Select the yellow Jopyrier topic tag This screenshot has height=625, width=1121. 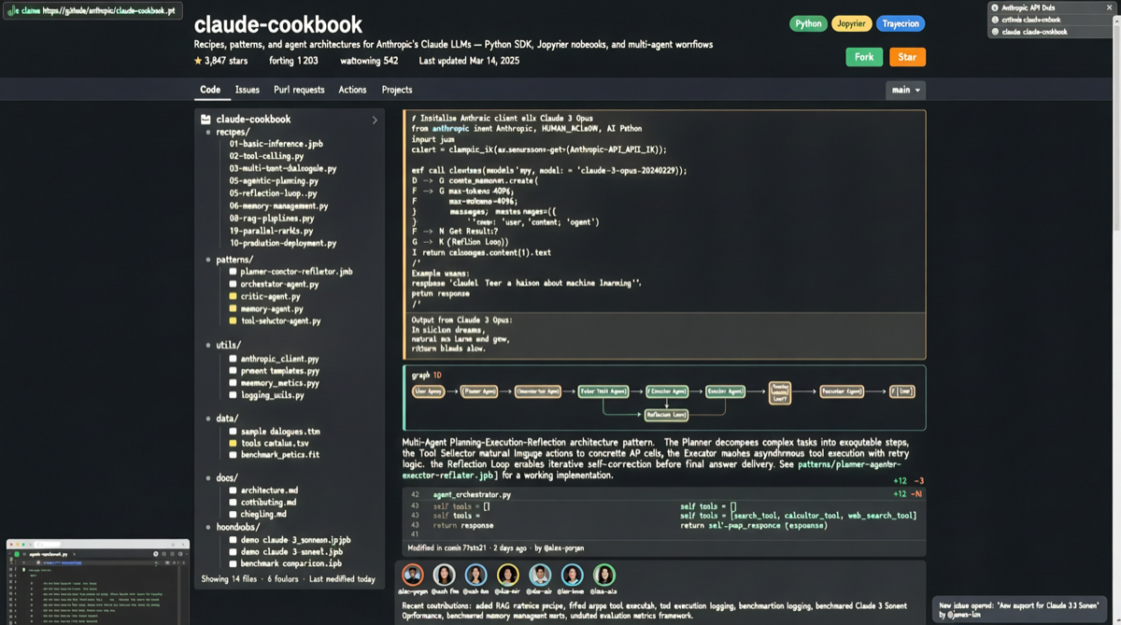[851, 23]
